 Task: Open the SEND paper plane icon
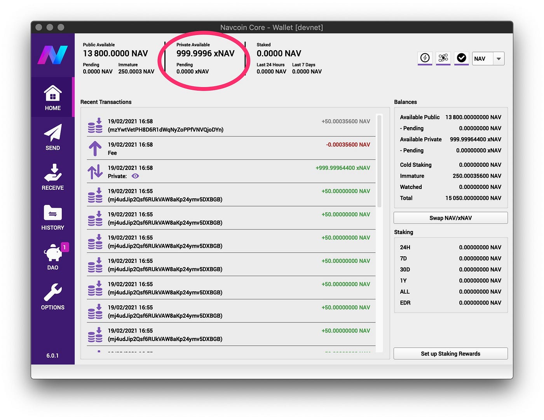click(53, 133)
